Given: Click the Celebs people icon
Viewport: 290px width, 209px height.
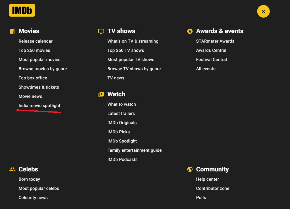Looking at the screenshot, I should 12,169.
